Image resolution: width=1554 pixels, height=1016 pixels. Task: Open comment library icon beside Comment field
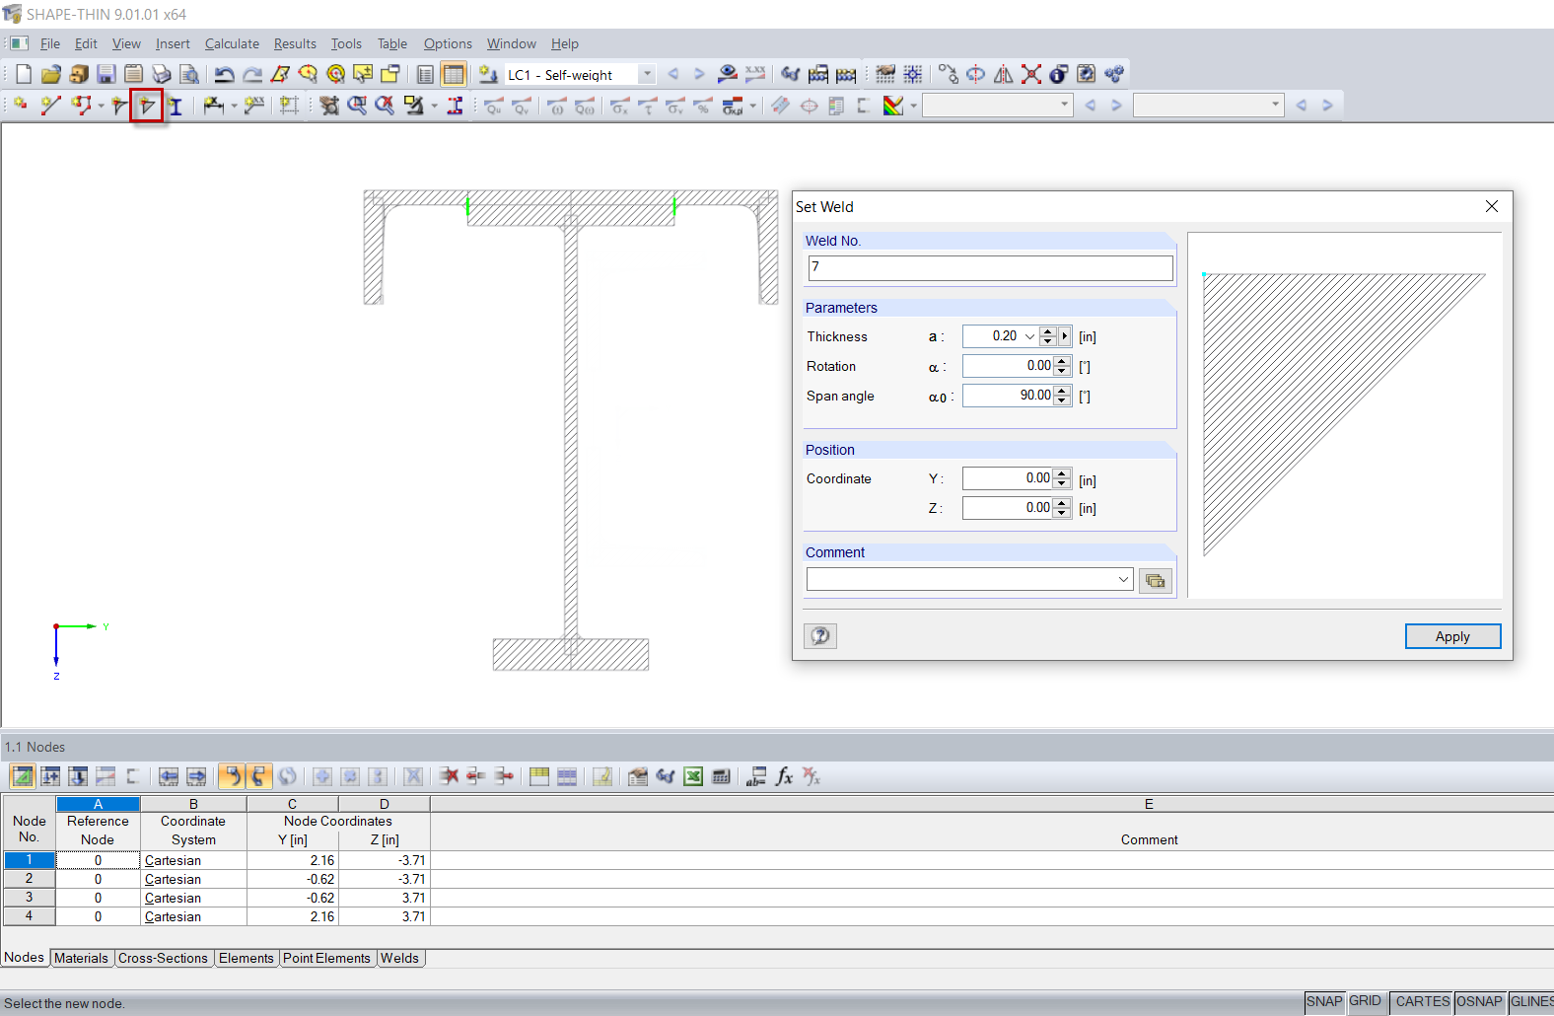1156,580
